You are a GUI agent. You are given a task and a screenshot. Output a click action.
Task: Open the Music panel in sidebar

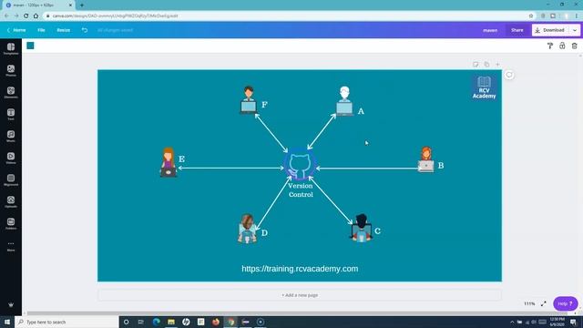(11, 137)
